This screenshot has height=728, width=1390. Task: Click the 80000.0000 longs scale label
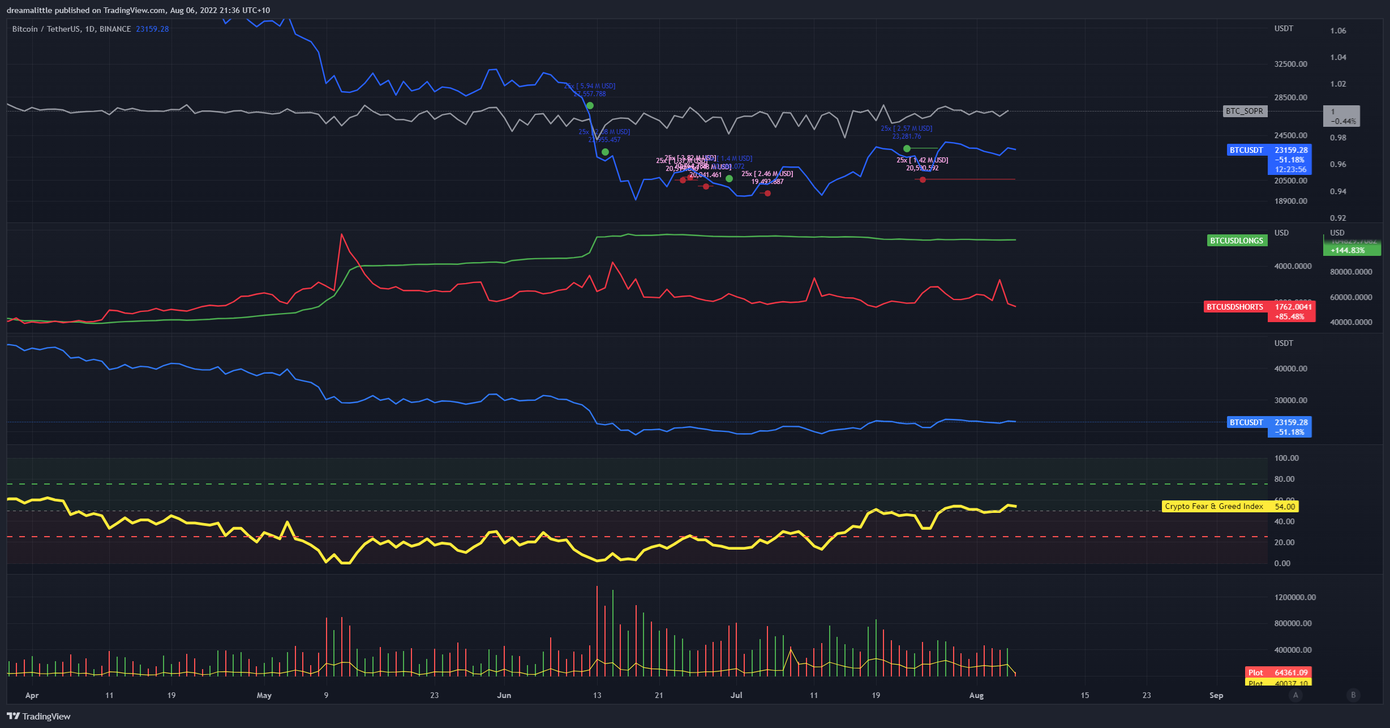1351,272
